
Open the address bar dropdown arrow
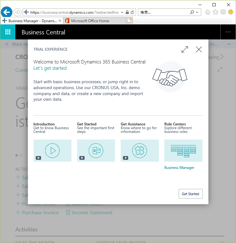click(122, 13)
